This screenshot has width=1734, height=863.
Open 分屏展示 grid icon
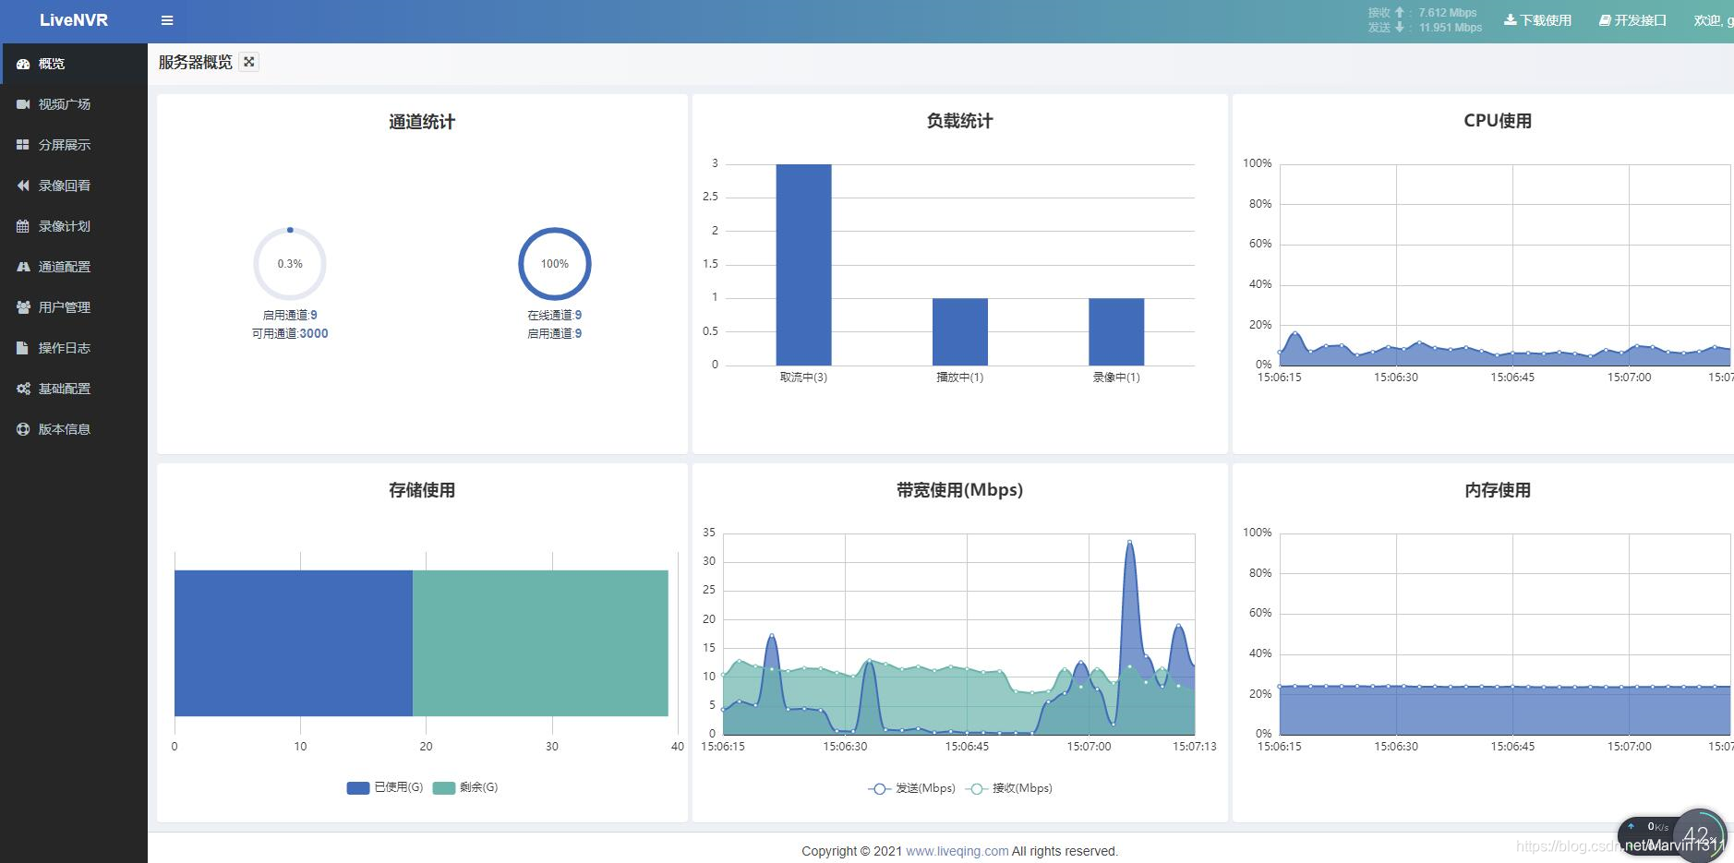pos(23,145)
